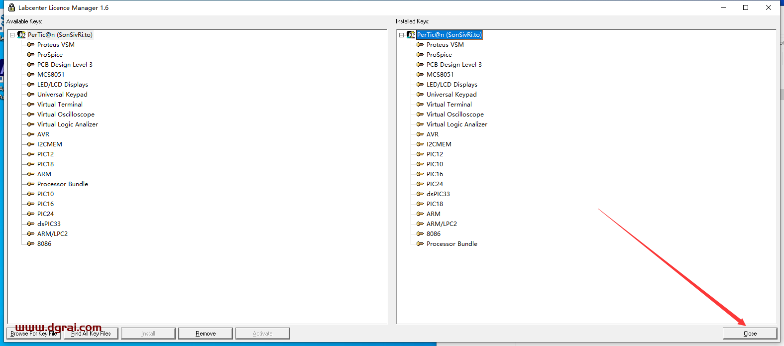Click key icon for Proteus VSM in Installed Keys

pos(420,45)
